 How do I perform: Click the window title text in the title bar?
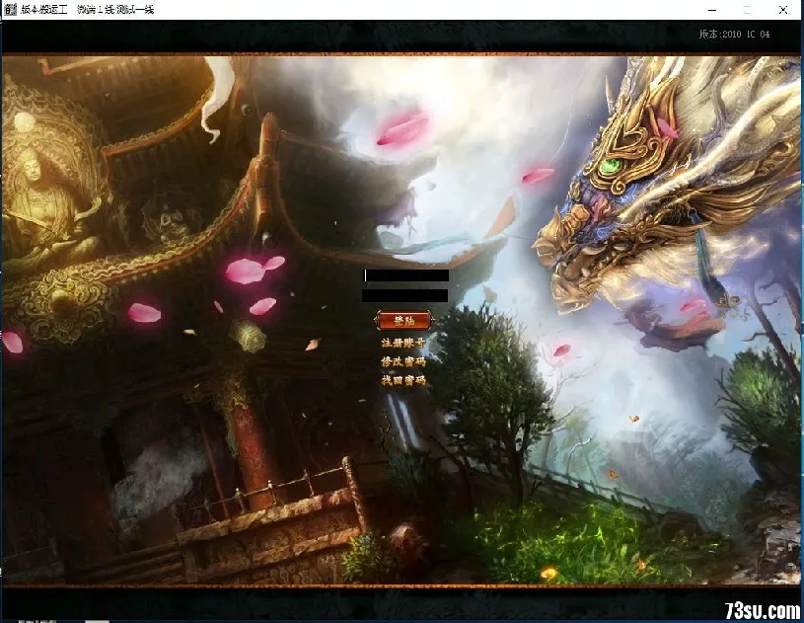(88, 9)
